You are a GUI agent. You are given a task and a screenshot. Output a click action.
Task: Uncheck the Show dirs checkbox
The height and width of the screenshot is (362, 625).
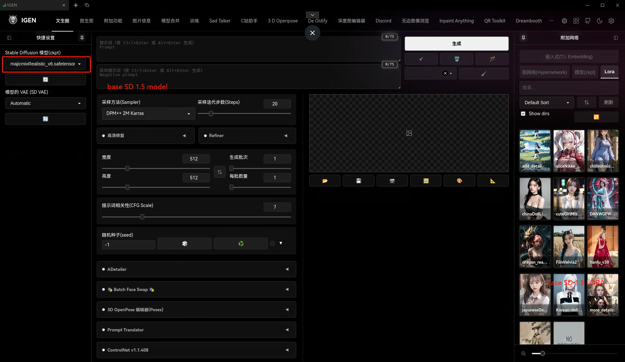pyautogui.click(x=523, y=114)
